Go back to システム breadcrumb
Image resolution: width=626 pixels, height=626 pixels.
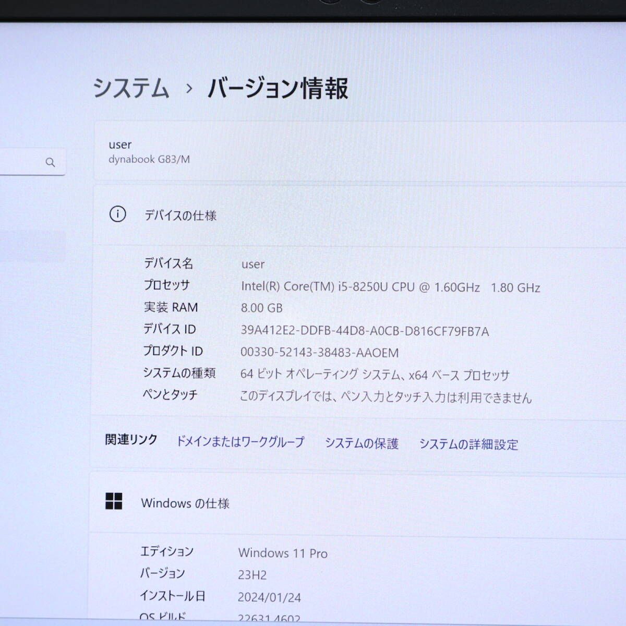point(131,88)
